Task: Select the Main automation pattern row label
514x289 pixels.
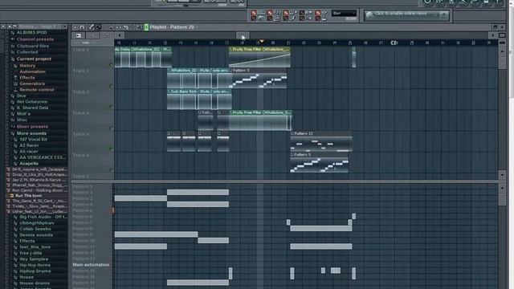Action: (91, 265)
